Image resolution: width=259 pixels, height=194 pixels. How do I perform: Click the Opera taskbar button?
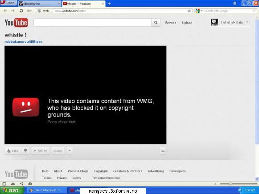click(x=74, y=190)
